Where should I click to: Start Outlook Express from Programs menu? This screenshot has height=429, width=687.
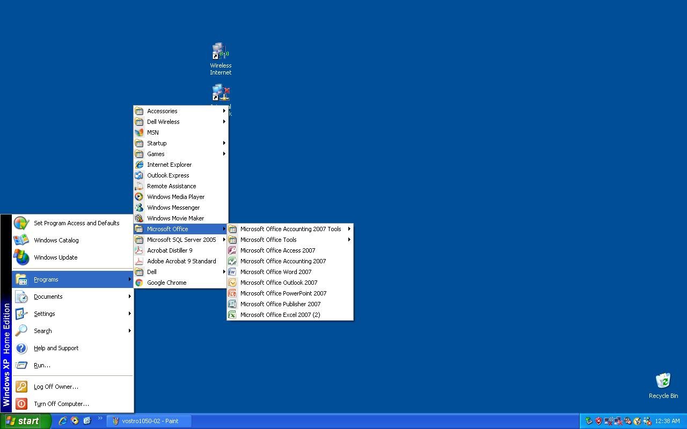coord(181,175)
